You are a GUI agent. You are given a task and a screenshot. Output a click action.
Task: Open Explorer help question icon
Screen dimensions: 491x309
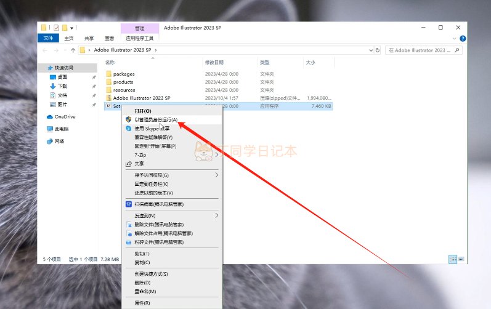click(463, 38)
